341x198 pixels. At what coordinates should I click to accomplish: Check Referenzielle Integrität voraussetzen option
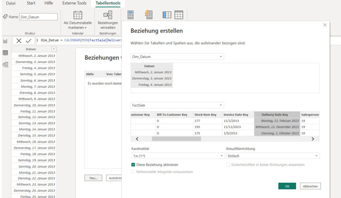[x=133, y=172]
